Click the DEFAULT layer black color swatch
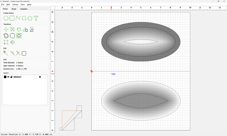This screenshot has height=136, width=227. coord(5,77)
